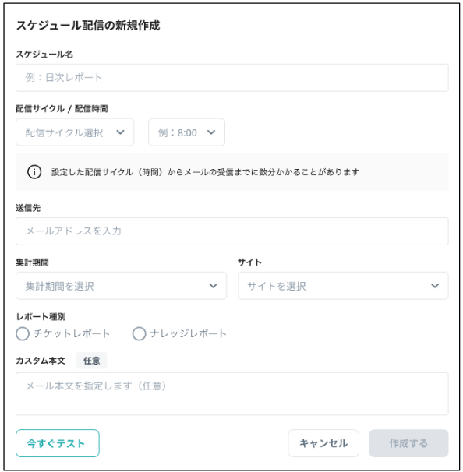463x472 pixels.
Task: Click the キャンセル button
Action: click(x=323, y=443)
